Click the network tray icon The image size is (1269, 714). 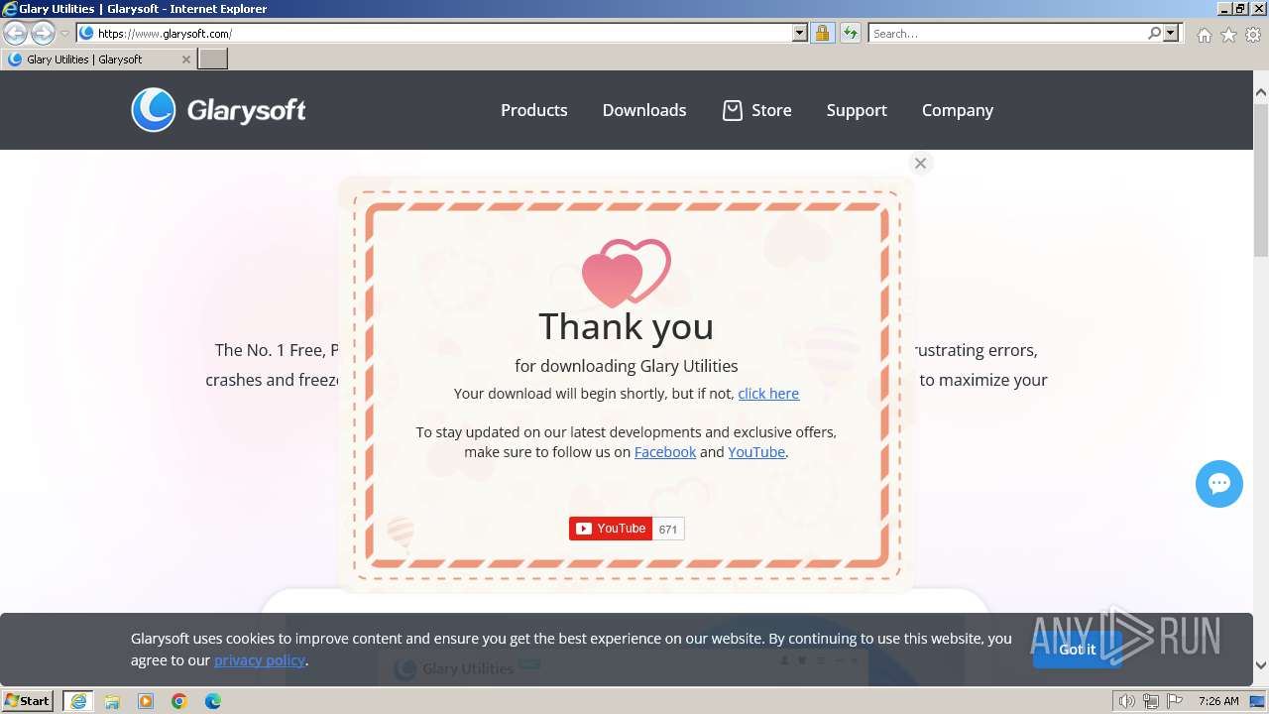[x=1151, y=701]
